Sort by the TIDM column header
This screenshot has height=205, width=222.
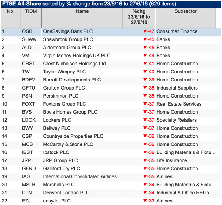tap(31, 18)
